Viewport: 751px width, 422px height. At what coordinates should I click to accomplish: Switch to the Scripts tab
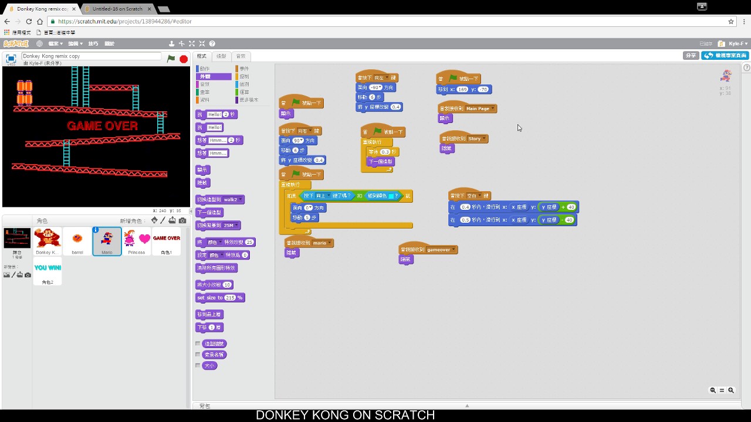[202, 56]
